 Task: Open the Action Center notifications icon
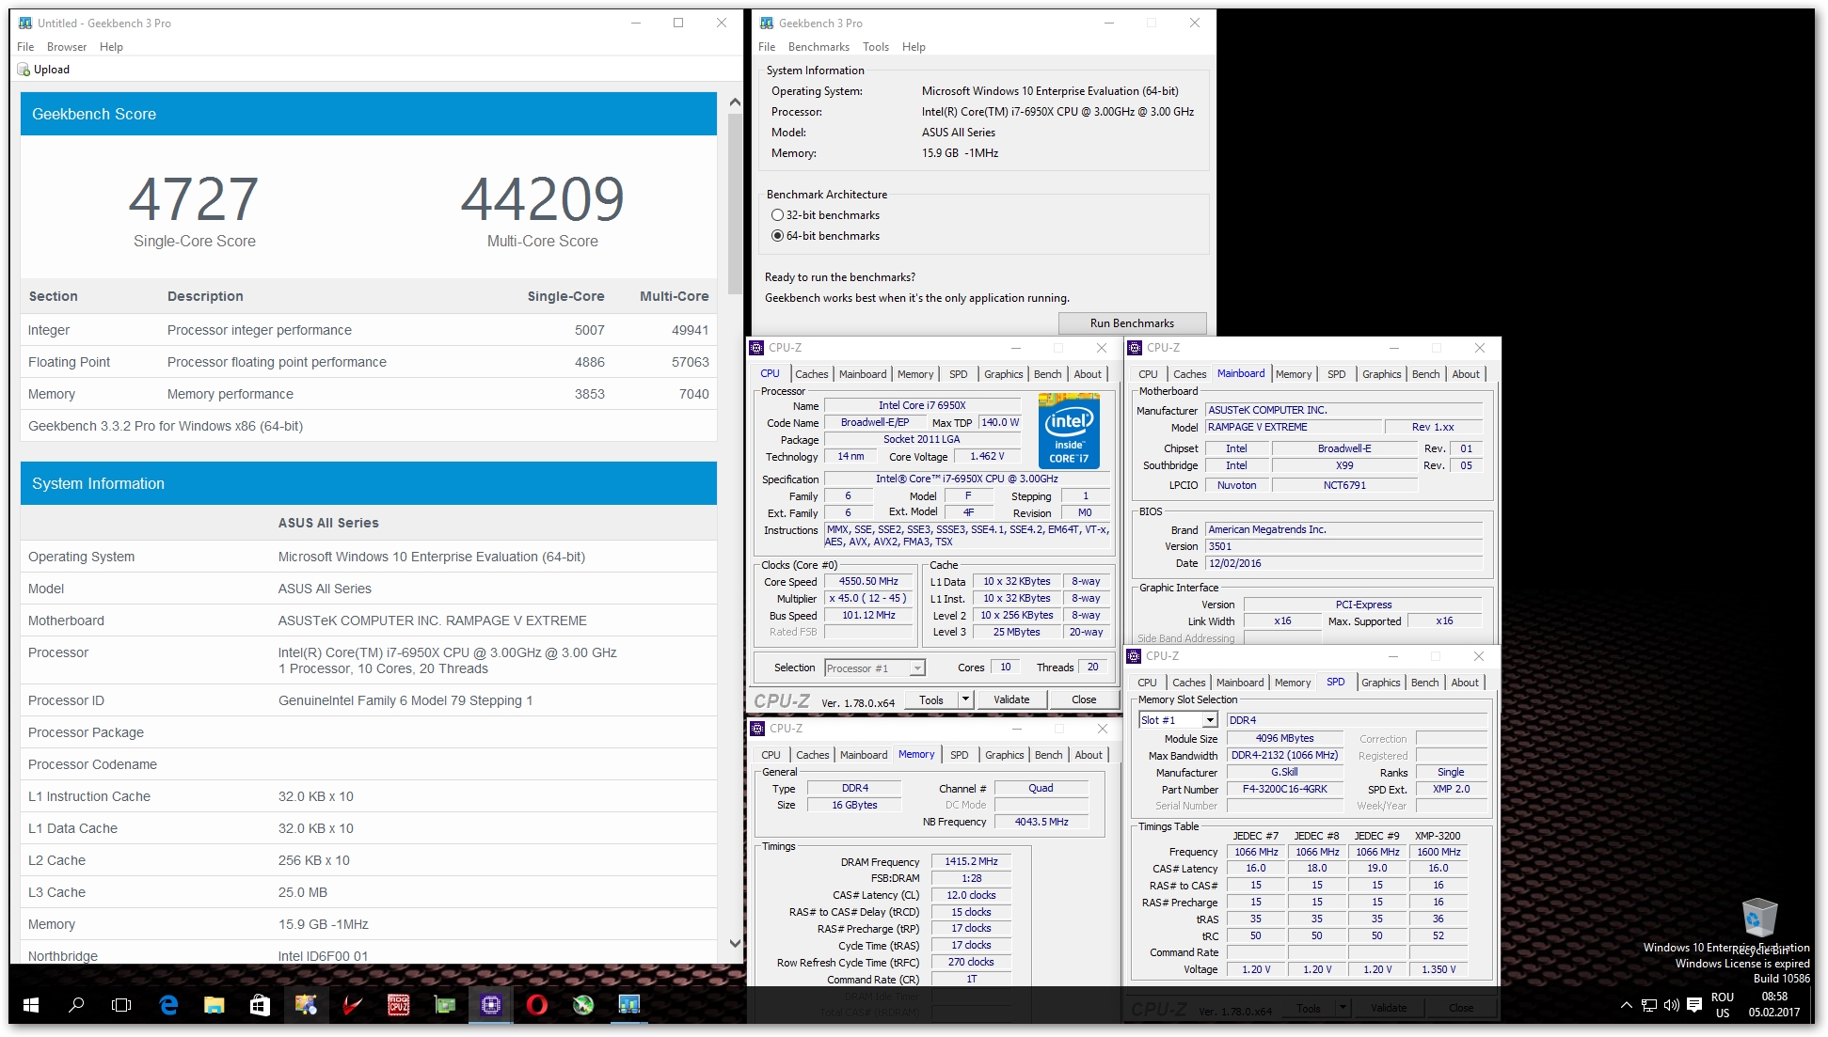(x=1694, y=1005)
